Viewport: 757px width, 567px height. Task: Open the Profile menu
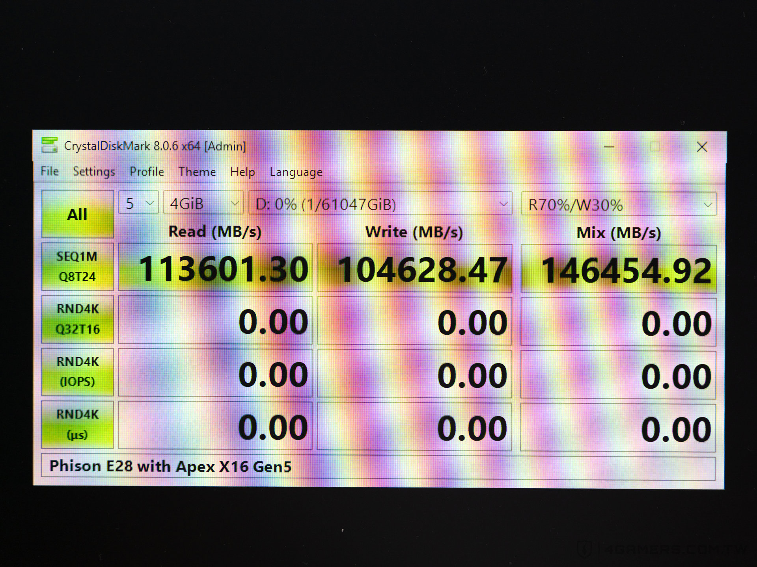(147, 172)
